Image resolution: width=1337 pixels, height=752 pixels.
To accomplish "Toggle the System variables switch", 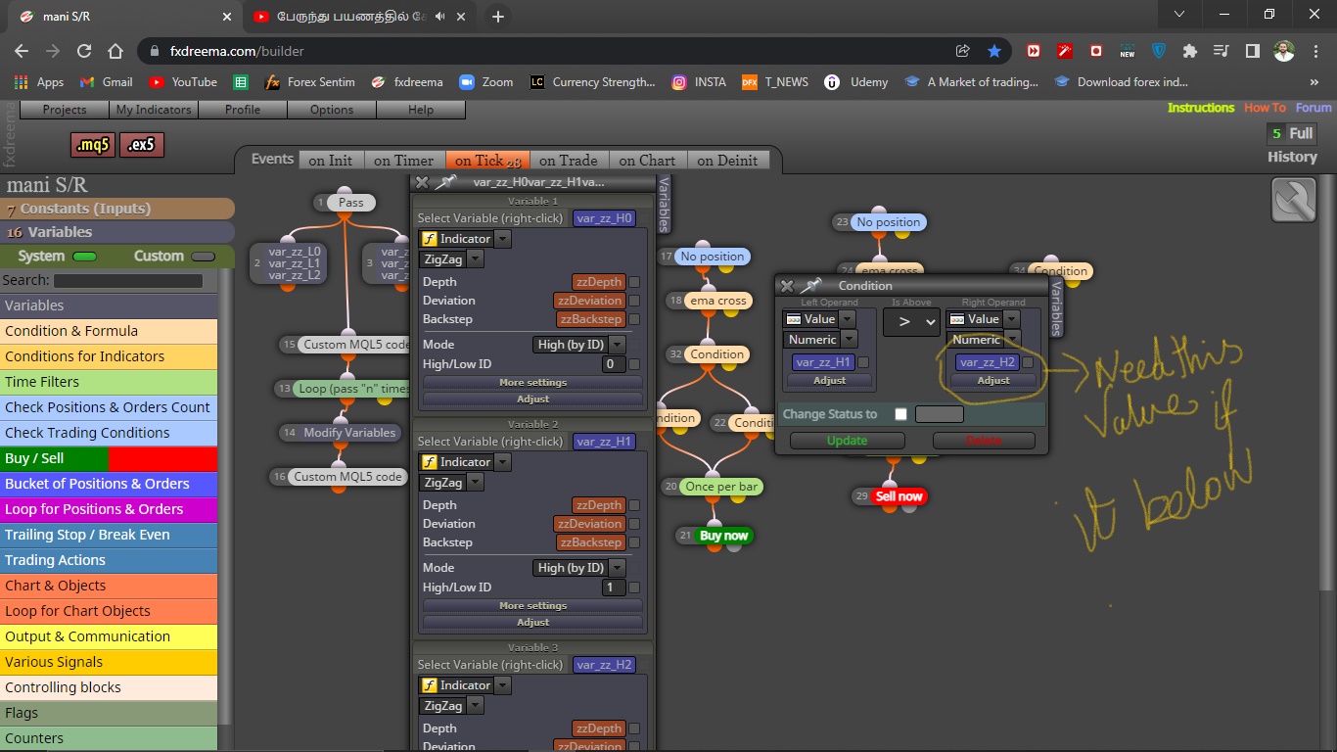I will pos(85,257).
